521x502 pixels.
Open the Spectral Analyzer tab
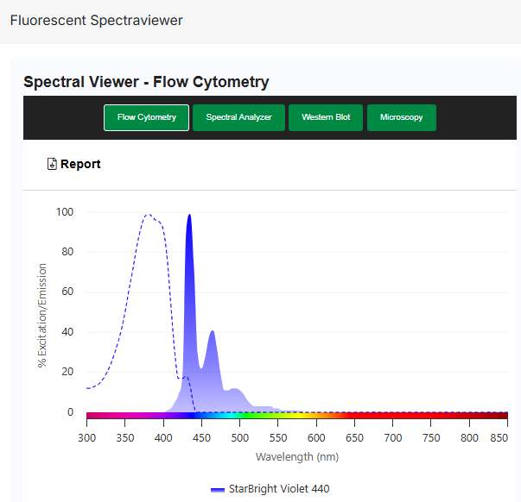pos(238,117)
